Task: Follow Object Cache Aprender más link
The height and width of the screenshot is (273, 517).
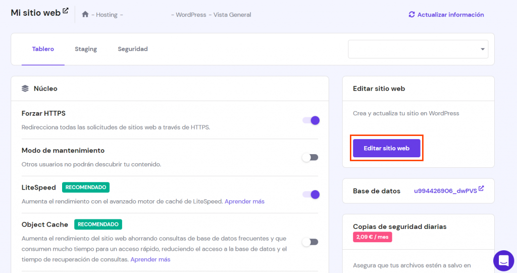Action: (x=150, y=259)
